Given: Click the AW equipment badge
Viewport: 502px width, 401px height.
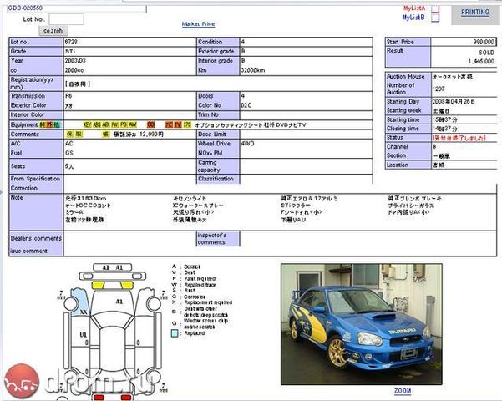Looking at the screenshot, I should coord(133,124).
